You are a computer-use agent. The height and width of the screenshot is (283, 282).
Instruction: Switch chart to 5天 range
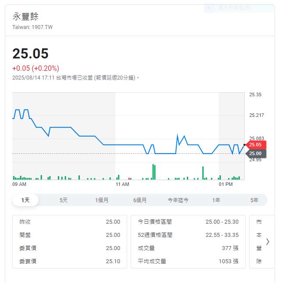[64, 200]
